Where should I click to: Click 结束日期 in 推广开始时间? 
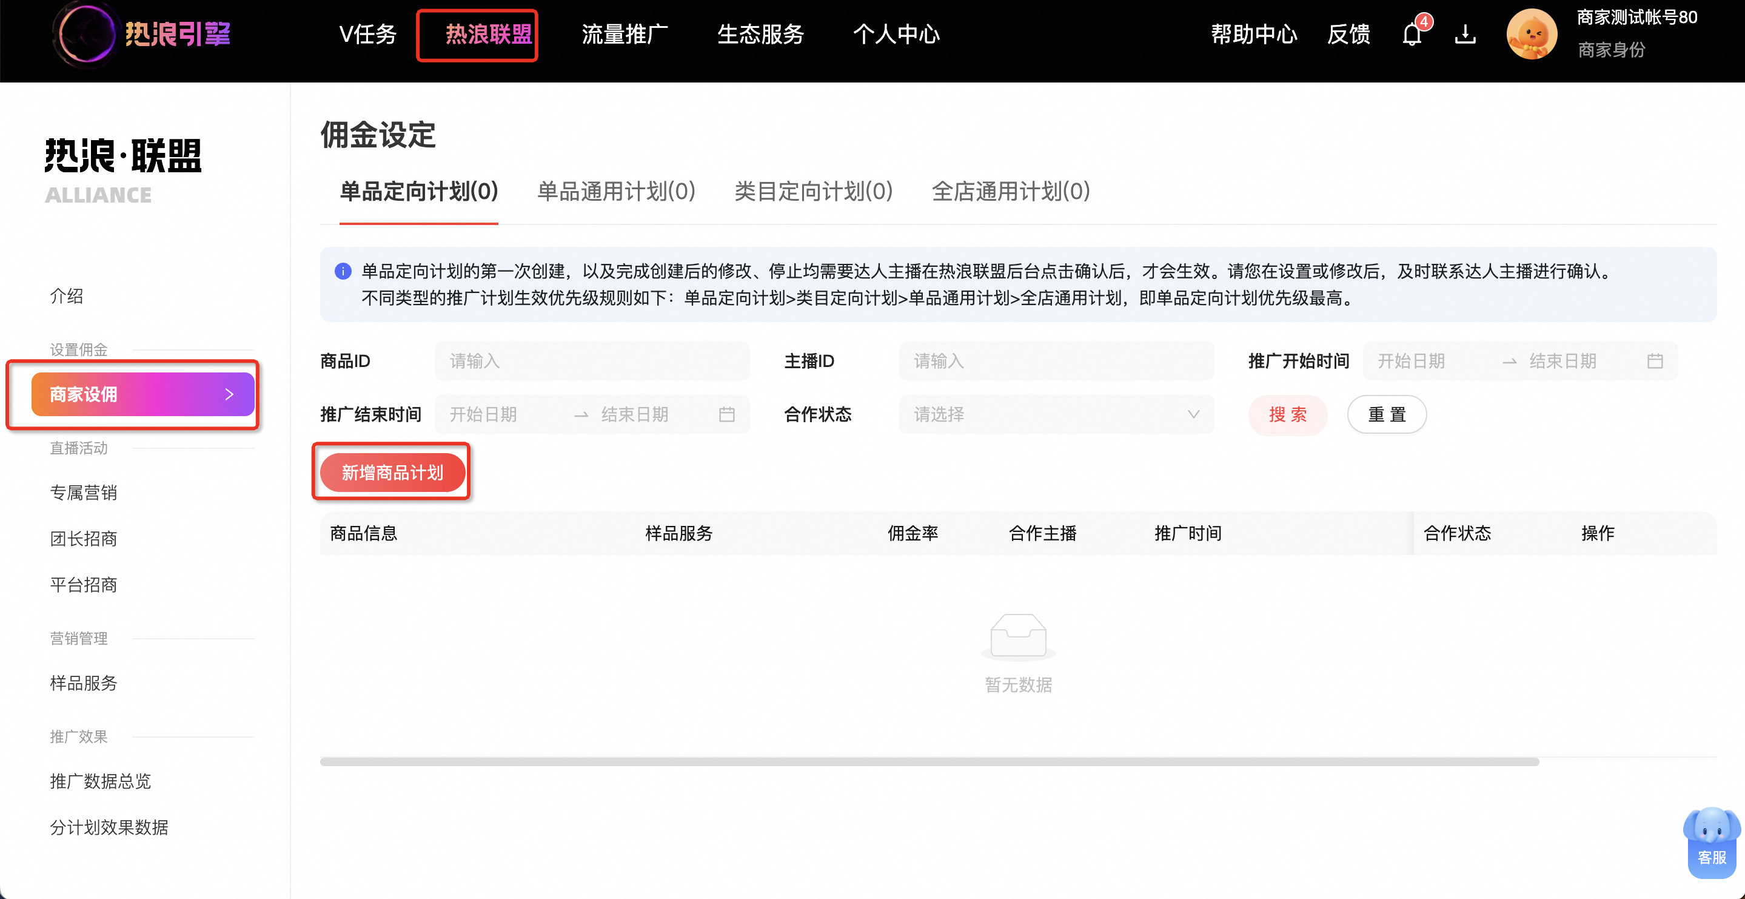point(1562,362)
